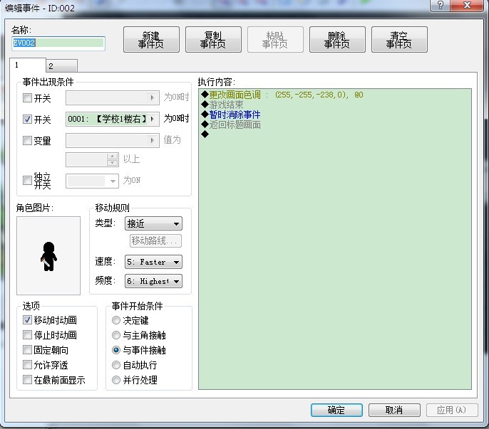Image resolution: width=489 pixels, height=429 pixels.
Task: Select the empty last command line diamond
Action: tap(205, 134)
